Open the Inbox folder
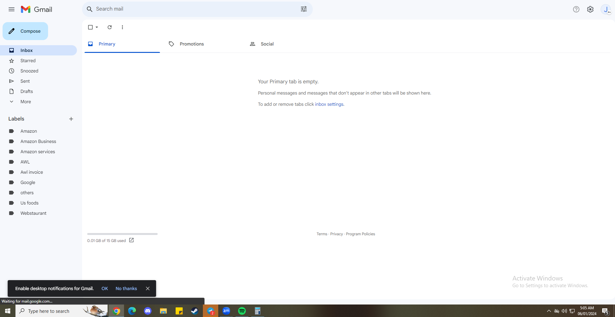615x317 pixels. click(38, 50)
